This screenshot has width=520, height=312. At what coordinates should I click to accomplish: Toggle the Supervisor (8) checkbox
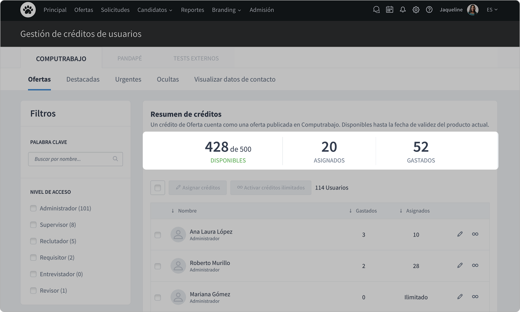(x=33, y=225)
